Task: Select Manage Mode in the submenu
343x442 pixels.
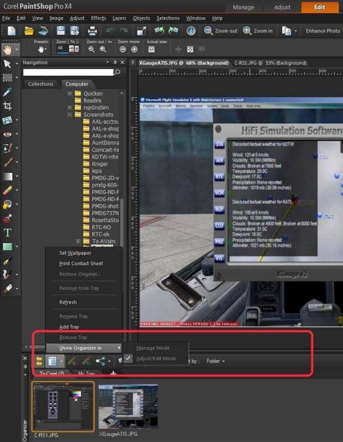Action: tap(153, 348)
